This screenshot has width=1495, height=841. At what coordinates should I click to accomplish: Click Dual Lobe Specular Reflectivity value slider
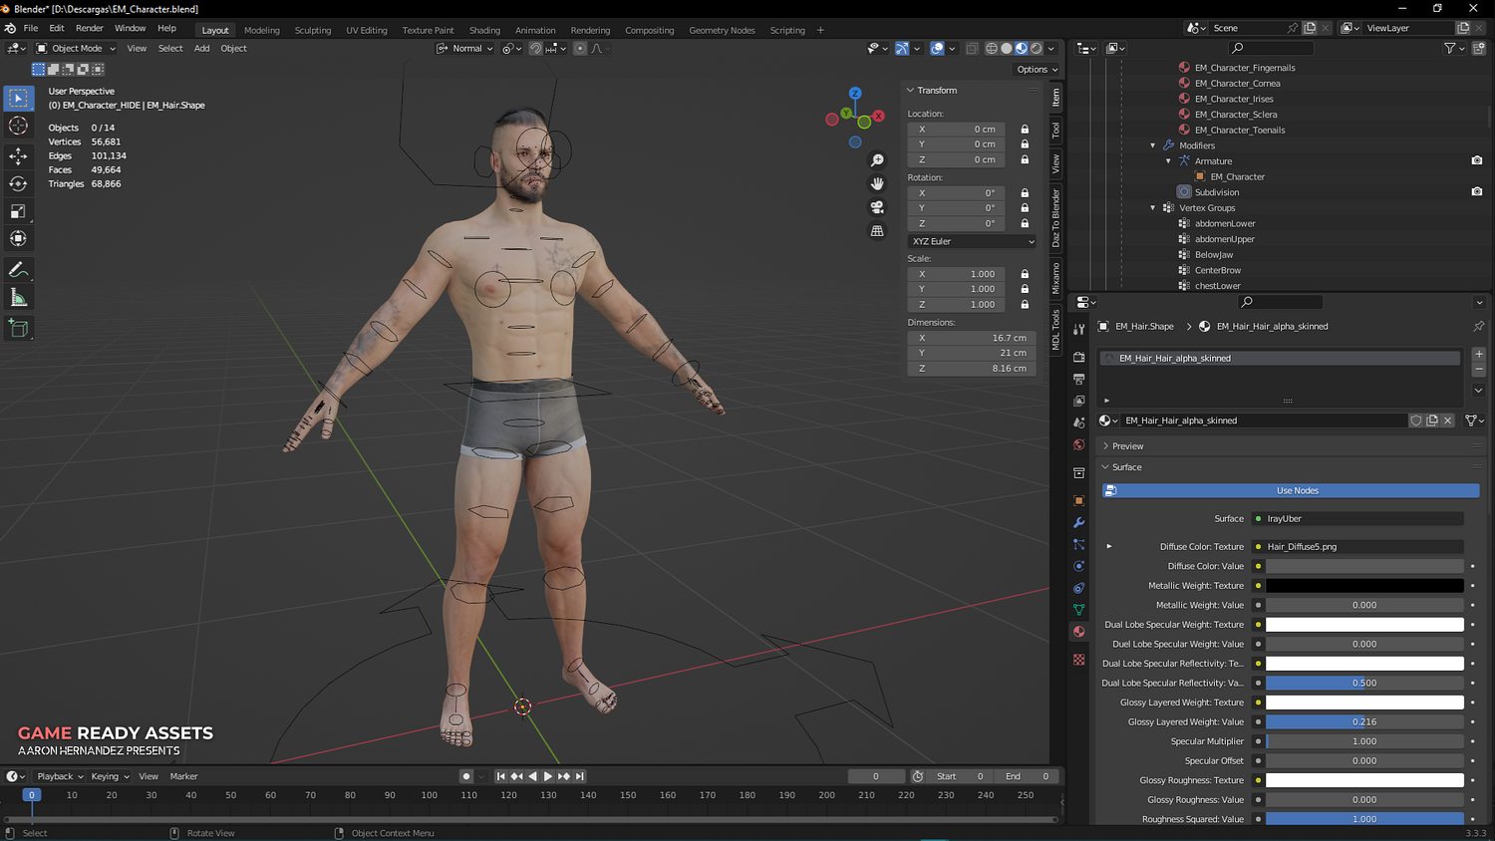coord(1364,683)
